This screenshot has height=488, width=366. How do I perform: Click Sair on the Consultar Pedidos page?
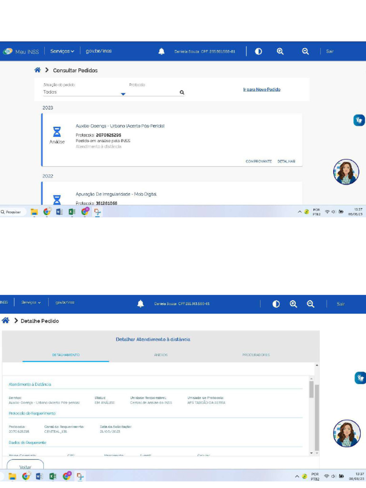[x=330, y=51]
